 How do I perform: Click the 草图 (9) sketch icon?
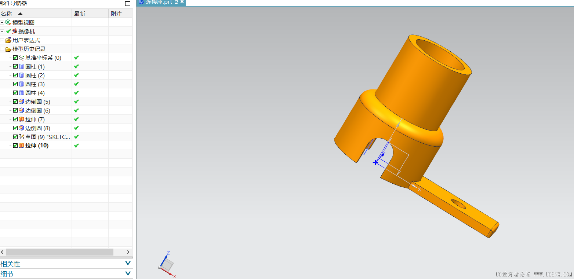(21, 137)
